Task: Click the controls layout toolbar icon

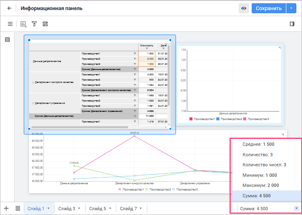Action: click(x=45, y=24)
